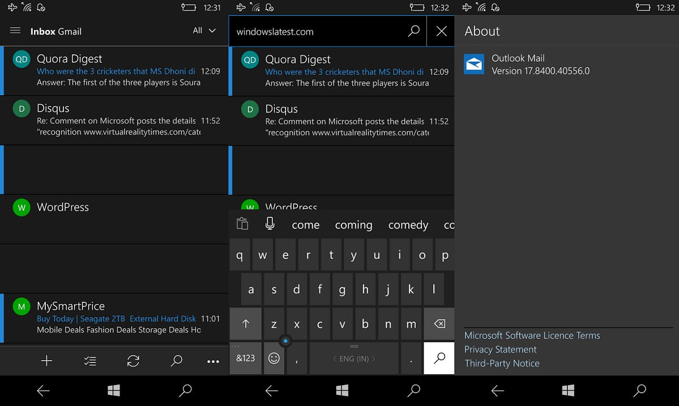Screen dimensions: 679x406
Task: Tap the QD avatar in inbox screen
Action: (22, 59)
